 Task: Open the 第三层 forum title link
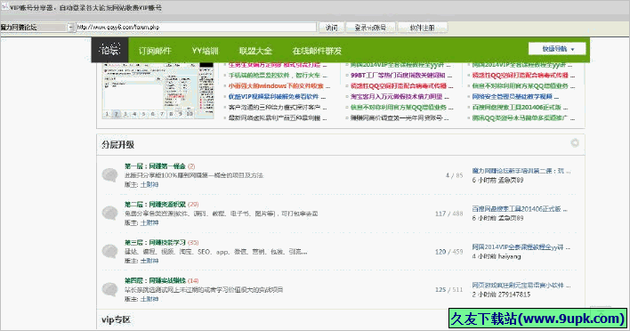pyautogui.click(x=155, y=242)
